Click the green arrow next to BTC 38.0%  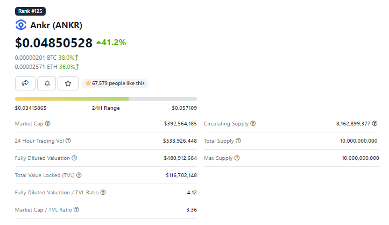point(76,58)
